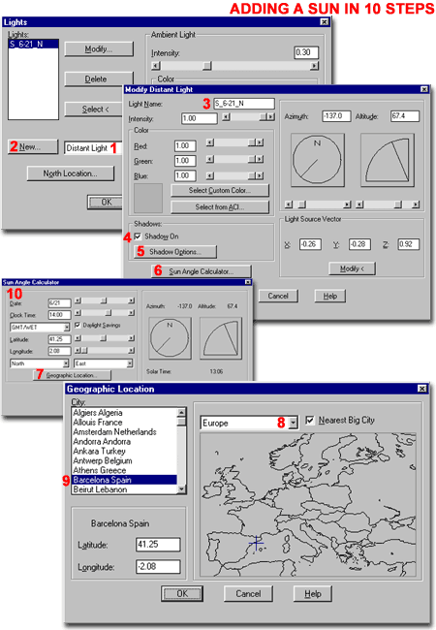Click the Red color slider thumb
Image resolution: width=436 pixels, height=630 pixels.
point(252,142)
